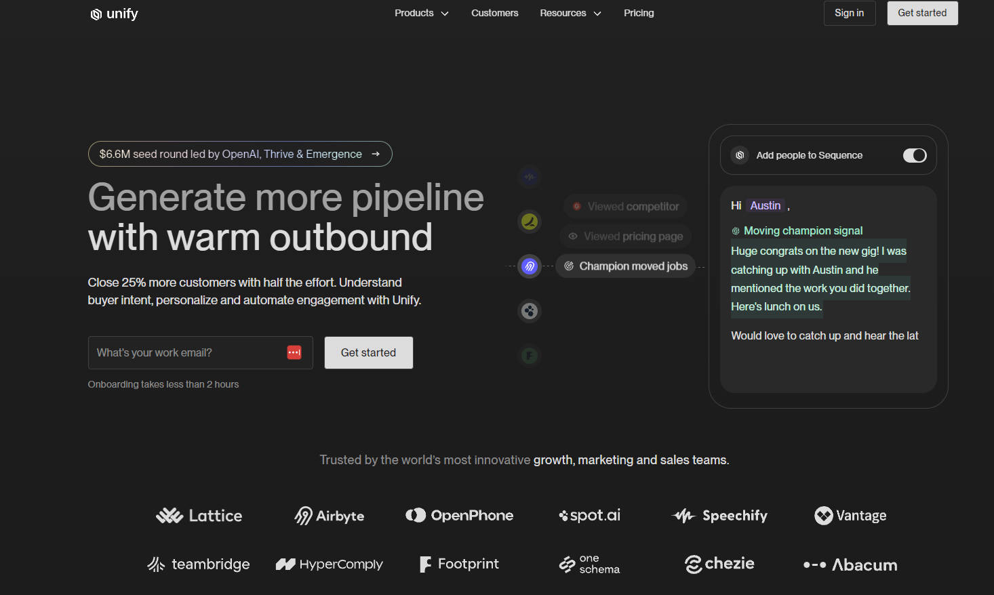
Task: Toggle the Add people to Sequence switch
Action: pos(914,155)
